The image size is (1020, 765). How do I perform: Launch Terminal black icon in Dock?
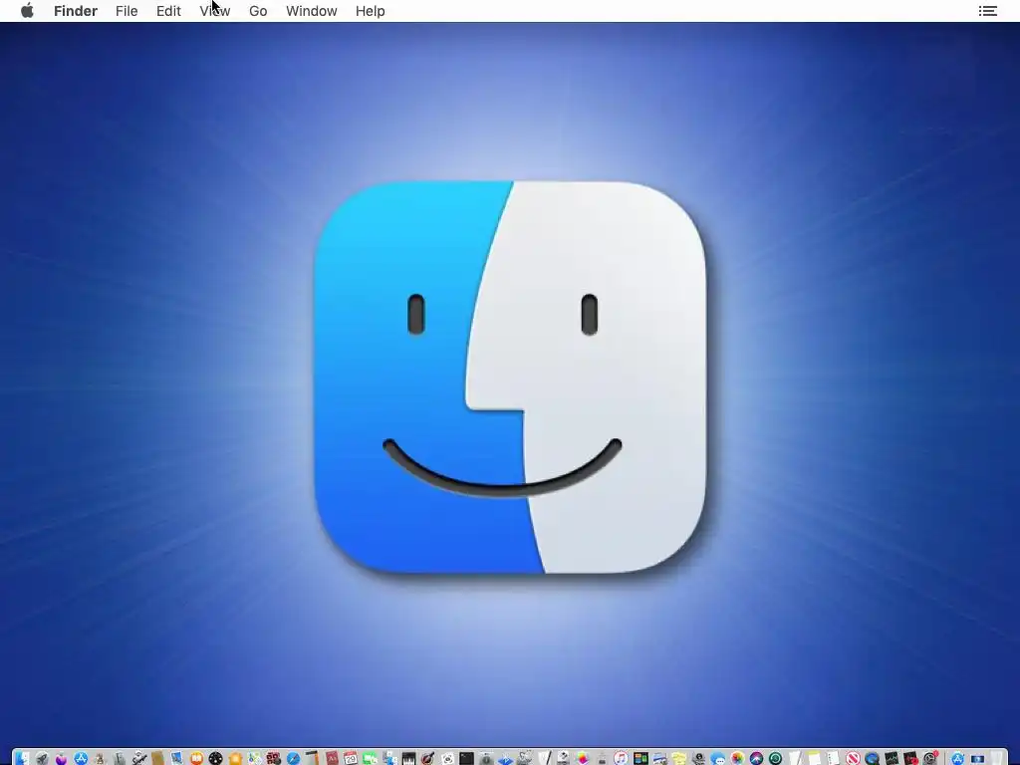[x=466, y=758]
